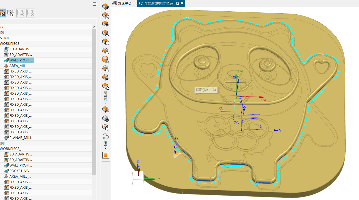Select the WORKPIECE geometry node
The width and height of the screenshot is (359, 200).
(10, 43)
